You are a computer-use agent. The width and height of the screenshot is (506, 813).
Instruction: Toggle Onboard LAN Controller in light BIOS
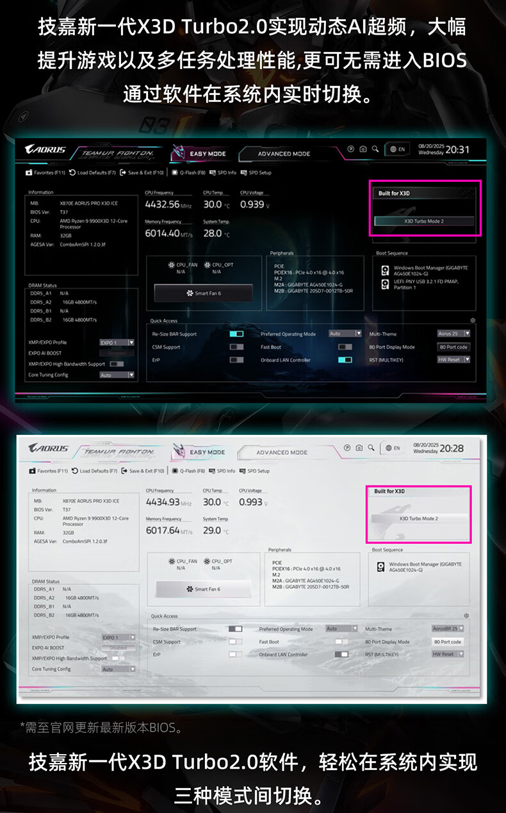point(341,654)
